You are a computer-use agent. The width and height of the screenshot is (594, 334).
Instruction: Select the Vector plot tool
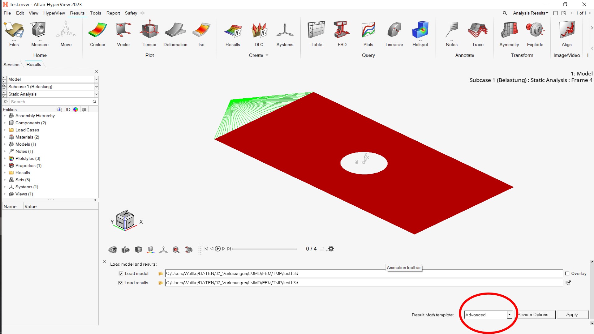(x=123, y=30)
